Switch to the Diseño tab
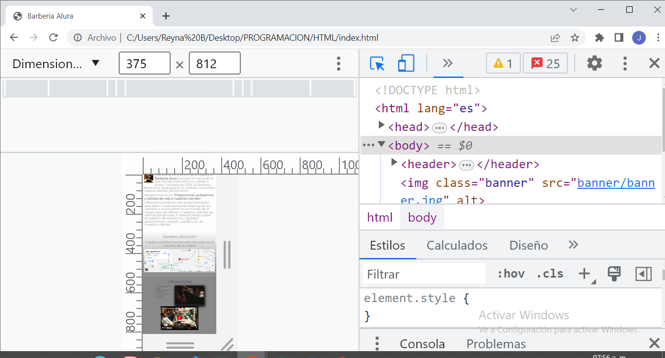This screenshot has width=665, height=358. pos(529,245)
